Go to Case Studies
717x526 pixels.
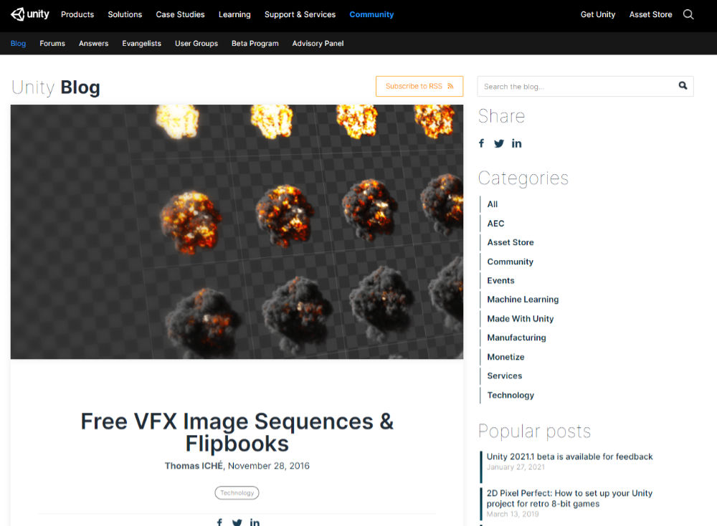coord(180,14)
